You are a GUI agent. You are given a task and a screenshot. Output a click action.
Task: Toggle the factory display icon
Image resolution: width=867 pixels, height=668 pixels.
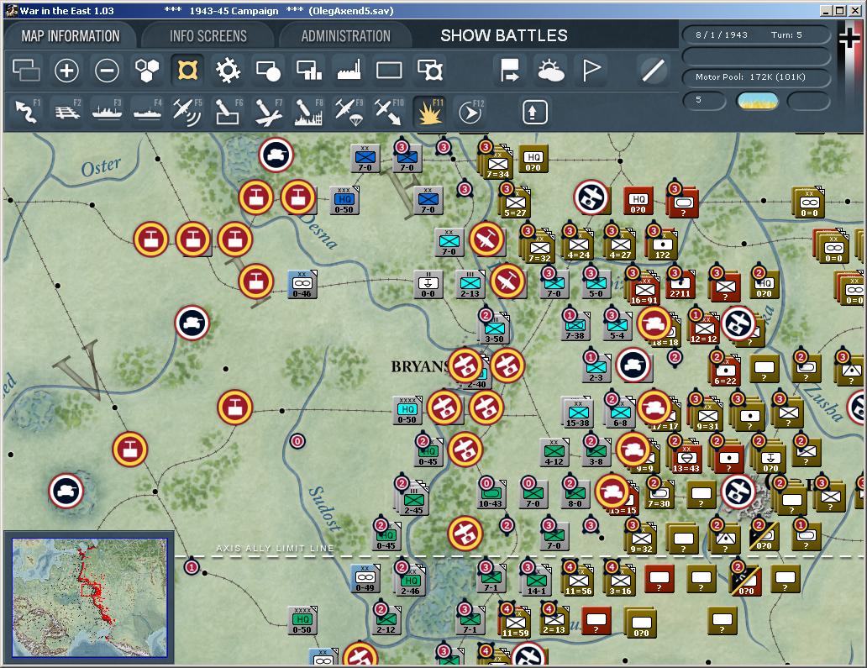pos(349,71)
